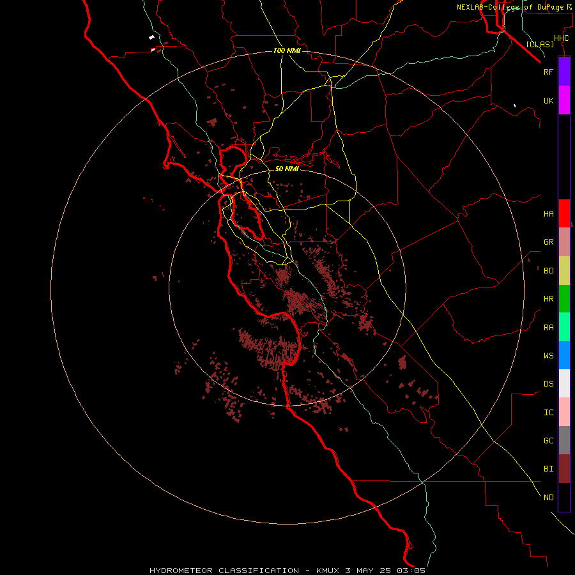Click the UK legend label
The height and width of the screenshot is (575, 575).
[548, 100]
